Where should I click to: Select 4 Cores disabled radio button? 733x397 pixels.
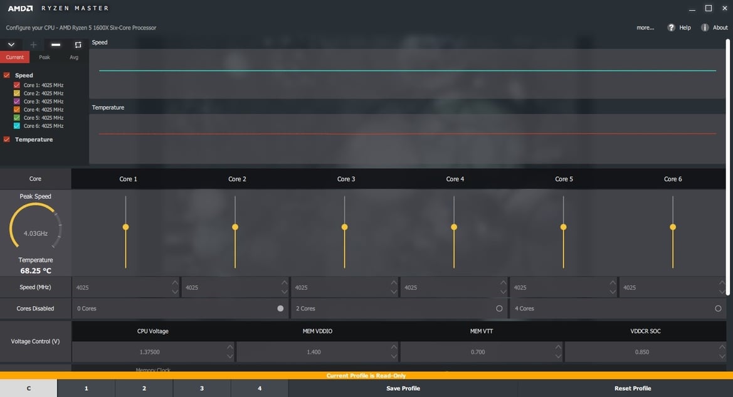click(x=718, y=308)
